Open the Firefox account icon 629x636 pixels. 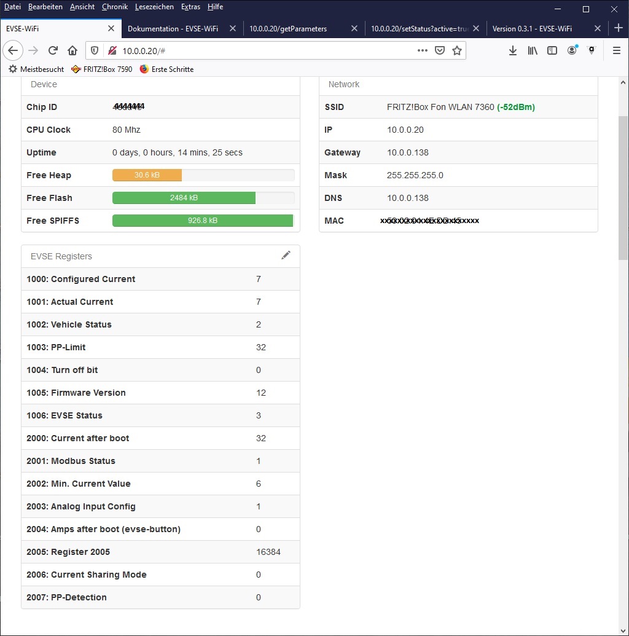point(572,51)
